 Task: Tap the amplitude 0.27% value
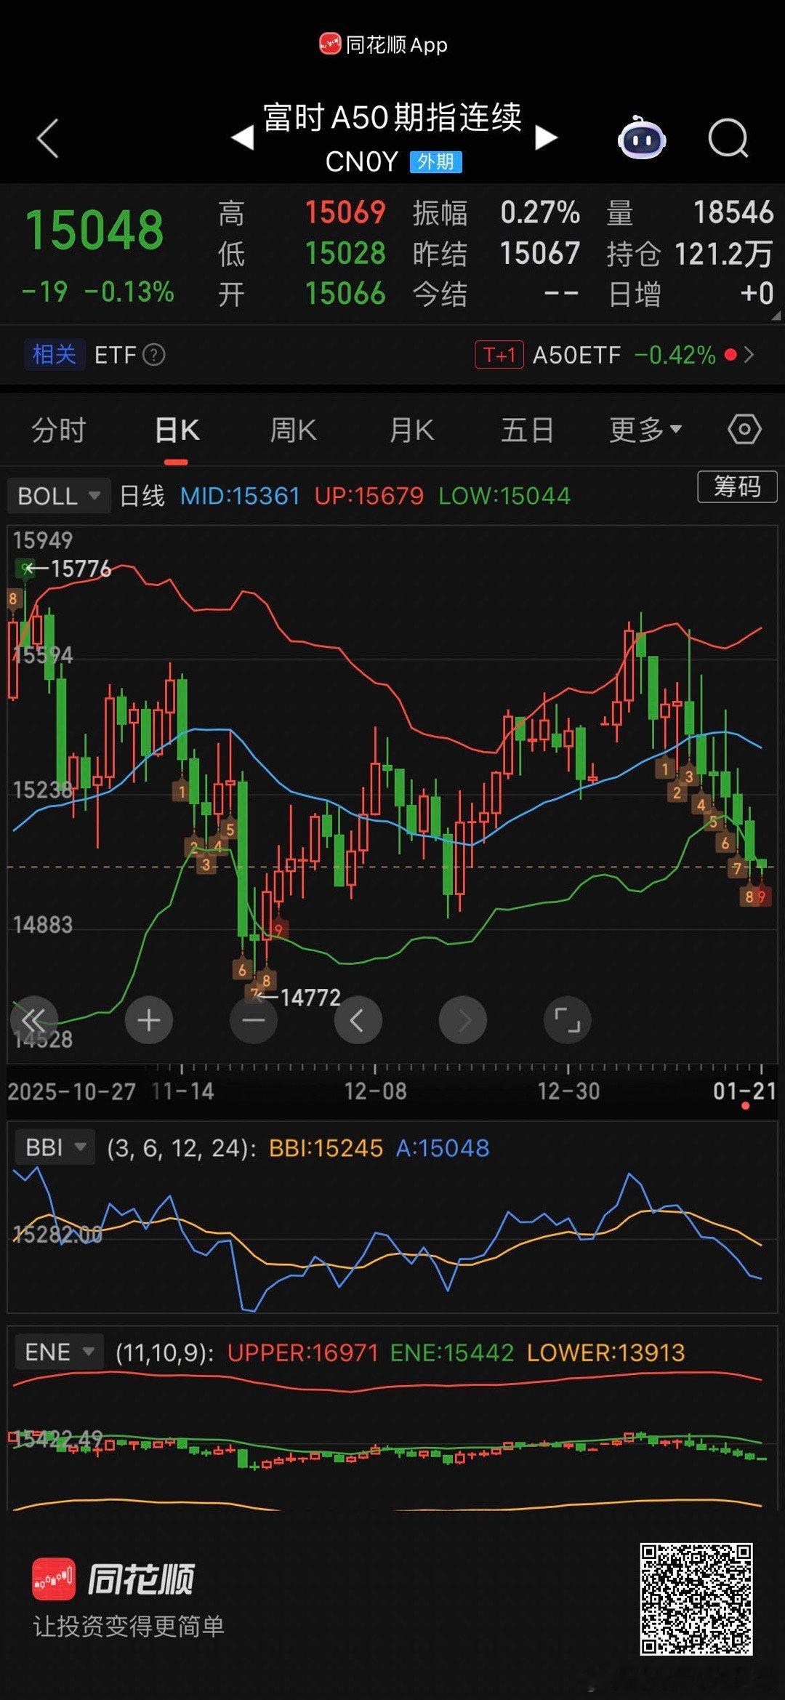[540, 212]
